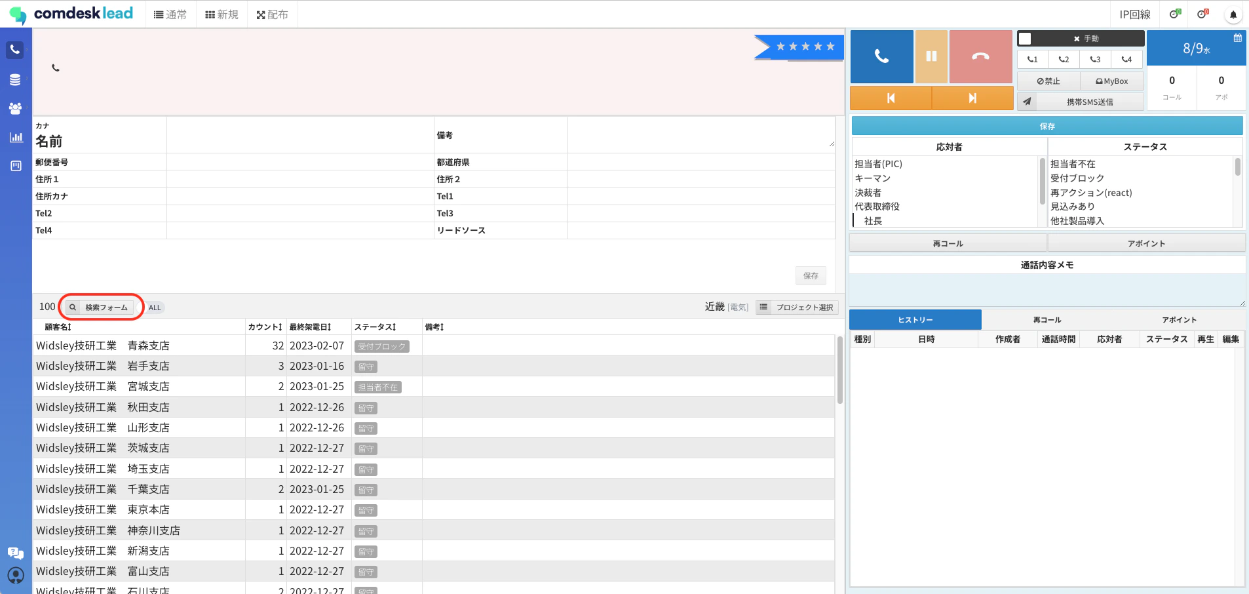
Task: Open the board icon in left sidebar
Action: 16,166
